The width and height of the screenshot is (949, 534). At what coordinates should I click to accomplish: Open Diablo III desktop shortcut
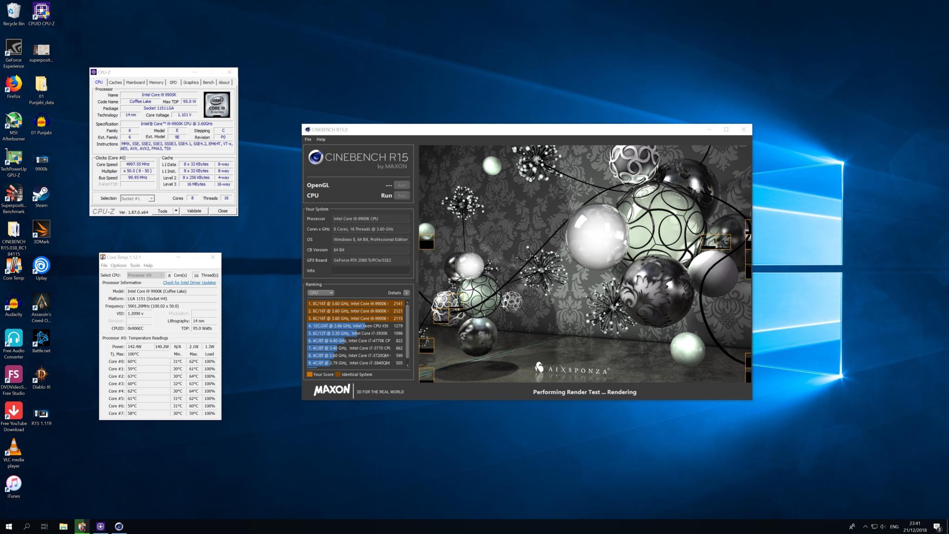pos(41,378)
